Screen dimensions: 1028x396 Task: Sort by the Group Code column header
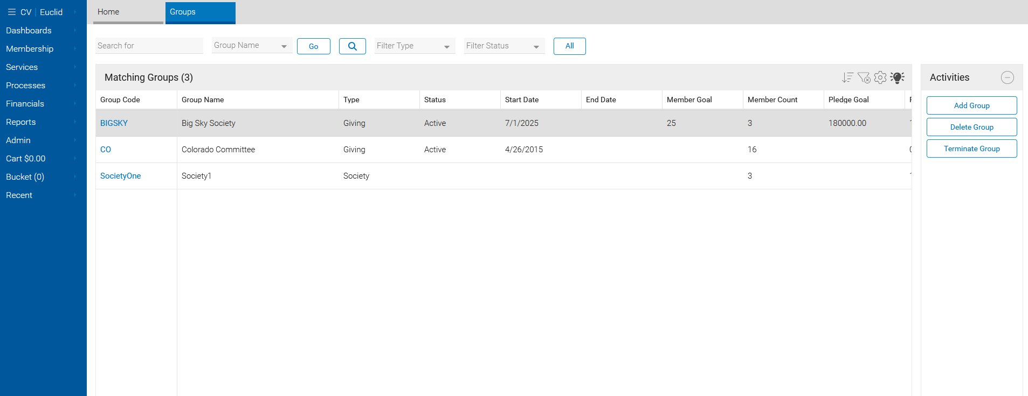point(136,100)
